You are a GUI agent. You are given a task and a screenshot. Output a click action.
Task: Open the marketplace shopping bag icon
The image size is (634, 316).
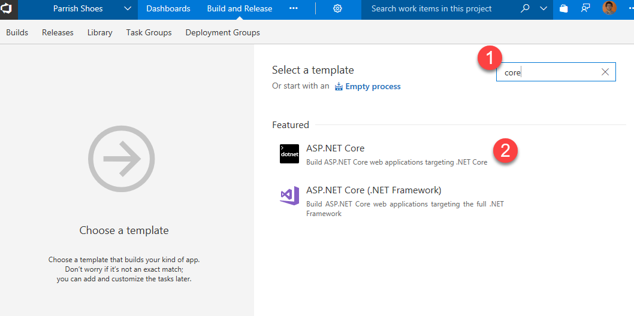click(563, 9)
